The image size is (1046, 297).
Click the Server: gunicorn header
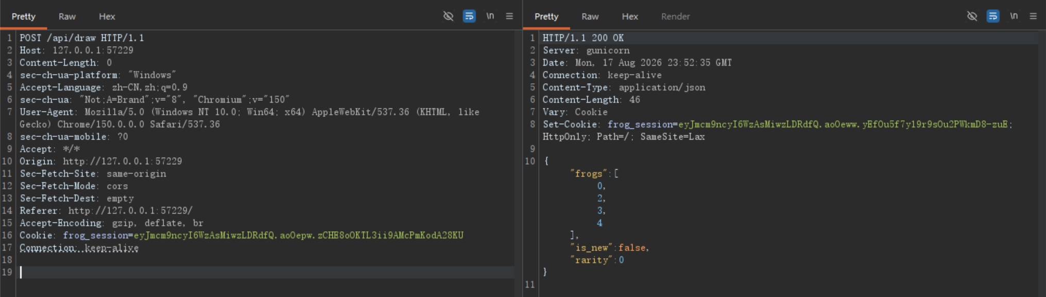[x=586, y=50]
